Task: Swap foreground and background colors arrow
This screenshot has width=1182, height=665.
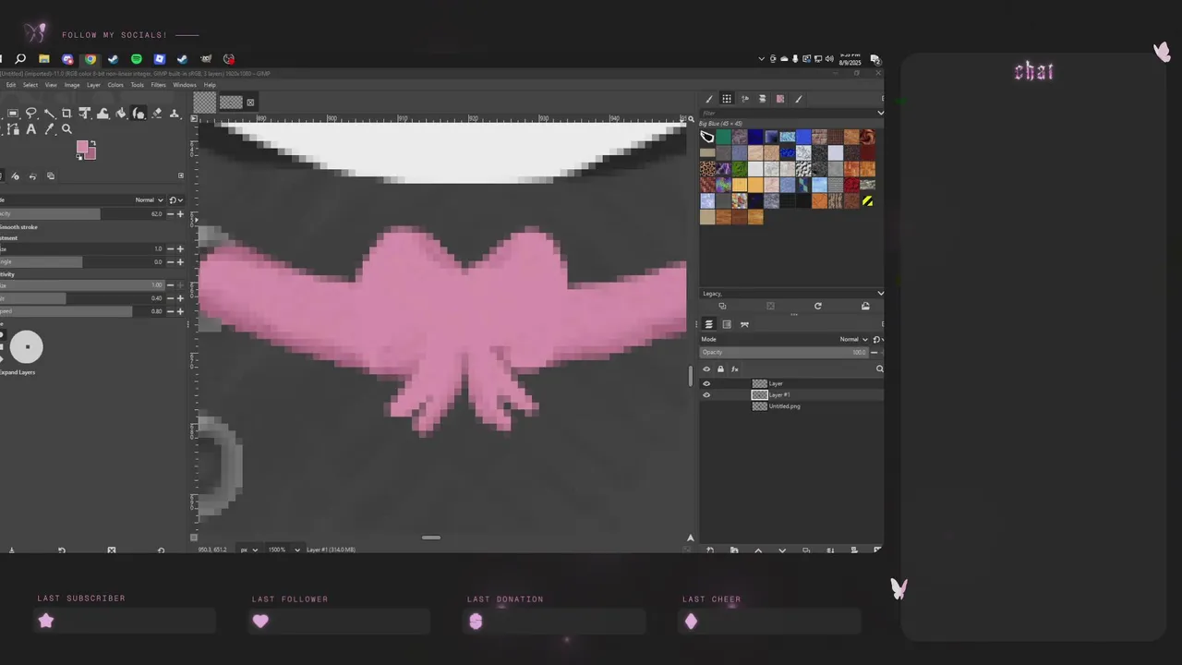Action: tap(93, 143)
